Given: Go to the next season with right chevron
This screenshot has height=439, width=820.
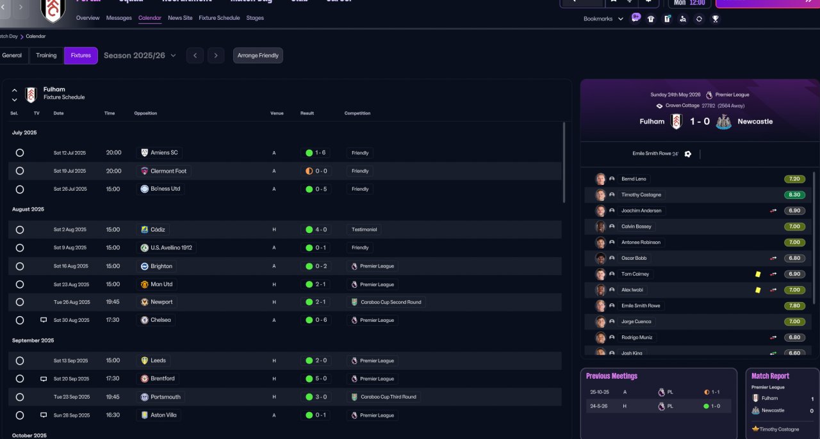Looking at the screenshot, I should tap(216, 56).
